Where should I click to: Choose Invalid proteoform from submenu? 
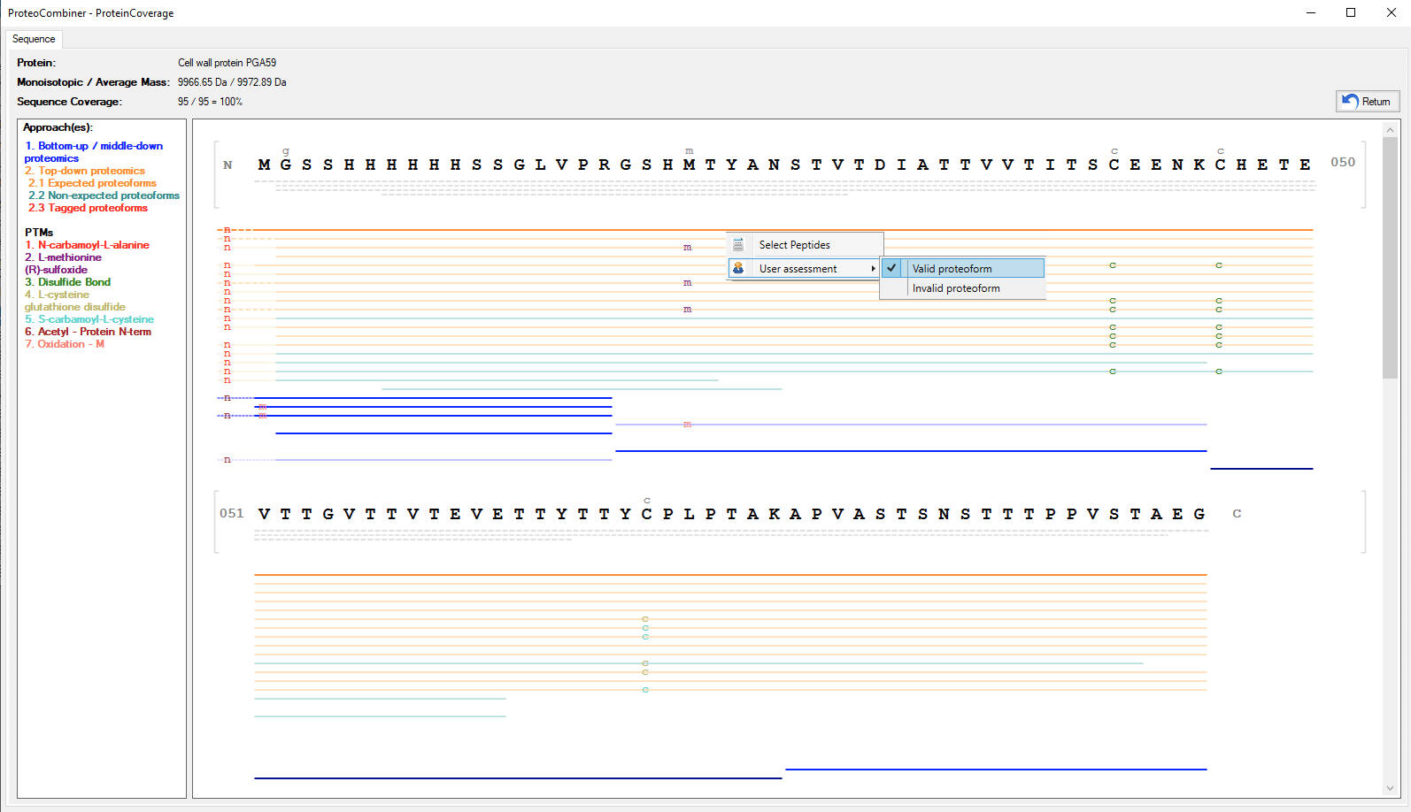click(x=956, y=288)
